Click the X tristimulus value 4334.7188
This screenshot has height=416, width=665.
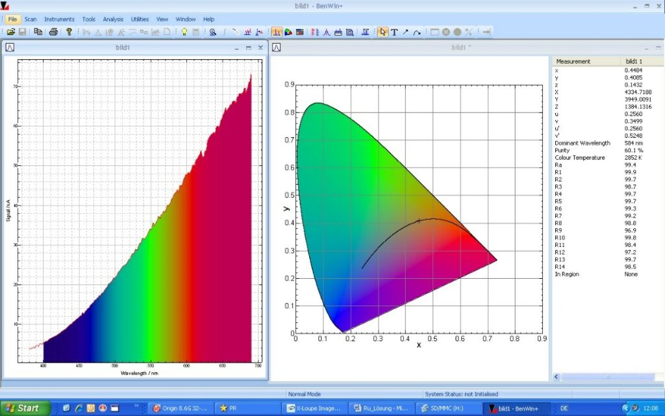click(638, 92)
